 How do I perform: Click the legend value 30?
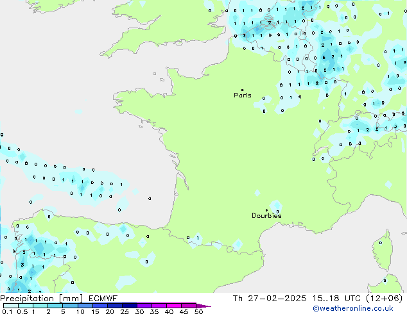coord(139,311)
